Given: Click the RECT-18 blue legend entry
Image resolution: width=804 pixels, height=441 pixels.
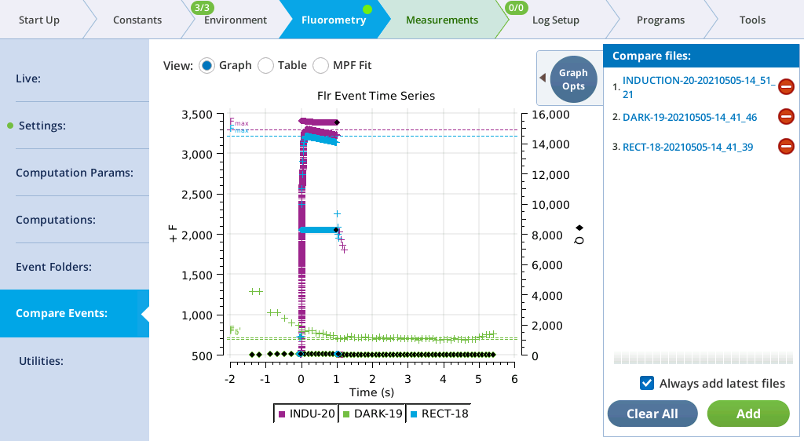Looking at the screenshot, I should click(x=439, y=414).
